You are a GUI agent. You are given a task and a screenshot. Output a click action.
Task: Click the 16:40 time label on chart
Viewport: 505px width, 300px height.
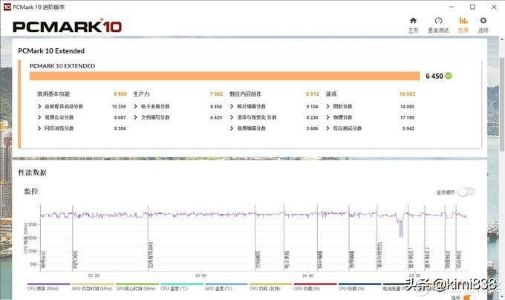point(307,275)
